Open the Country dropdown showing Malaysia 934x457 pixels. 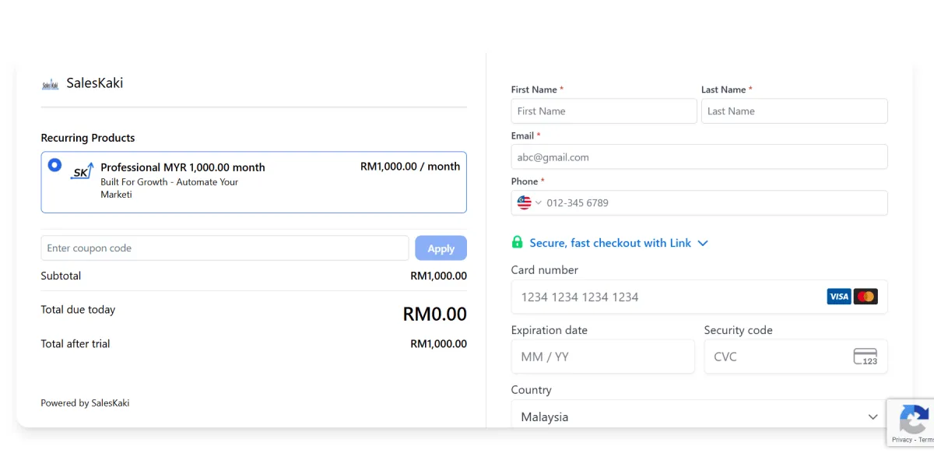pos(699,417)
